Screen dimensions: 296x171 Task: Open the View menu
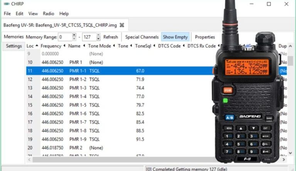pos(33,13)
